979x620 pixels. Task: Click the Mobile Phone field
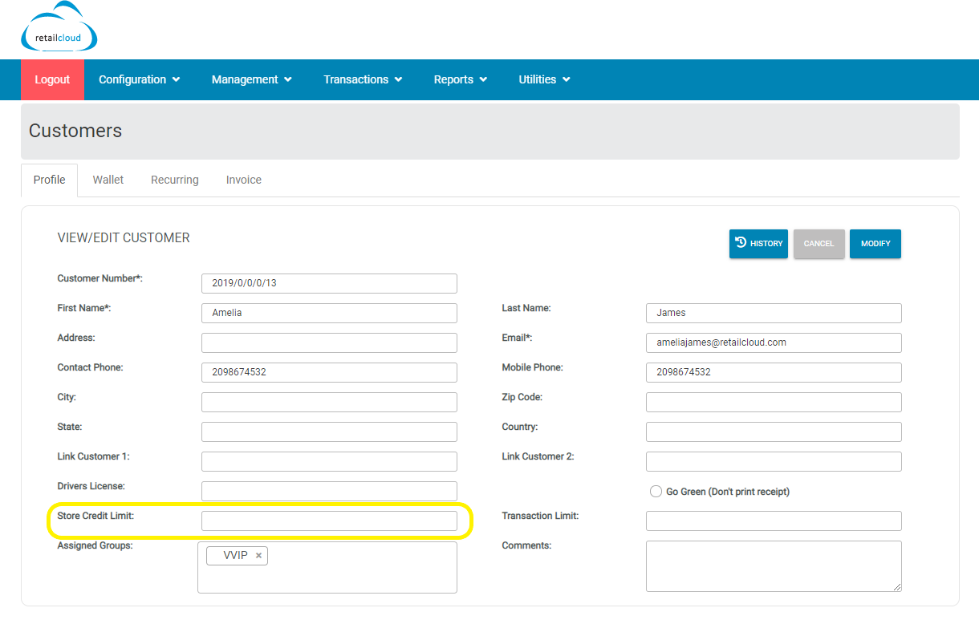point(774,372)
